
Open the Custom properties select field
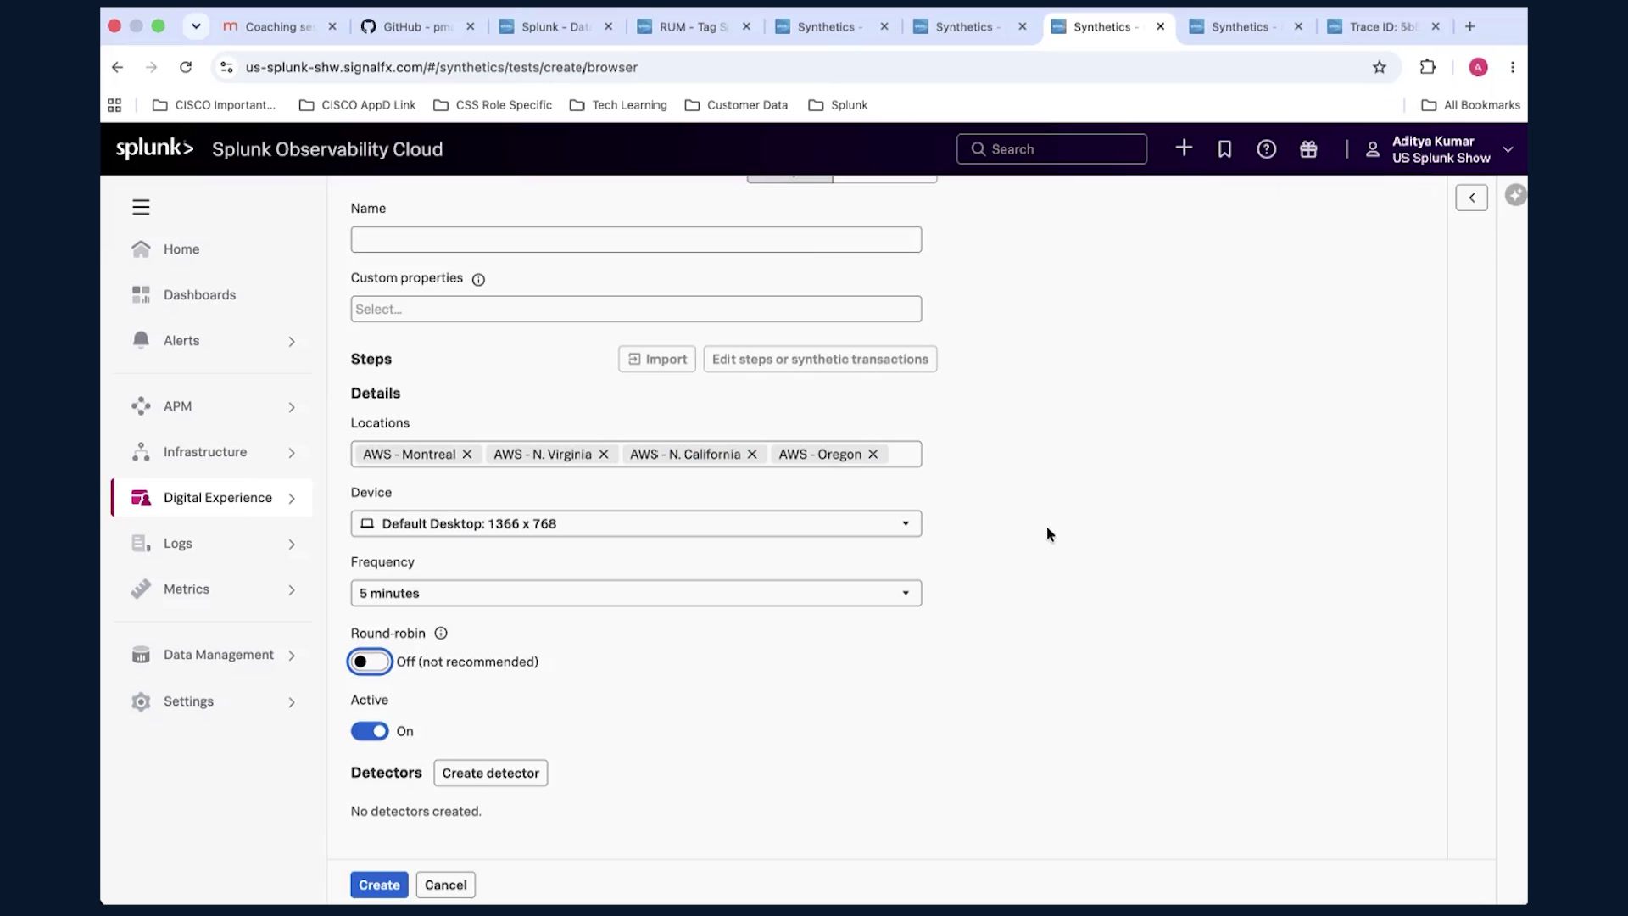click(636, 309)
